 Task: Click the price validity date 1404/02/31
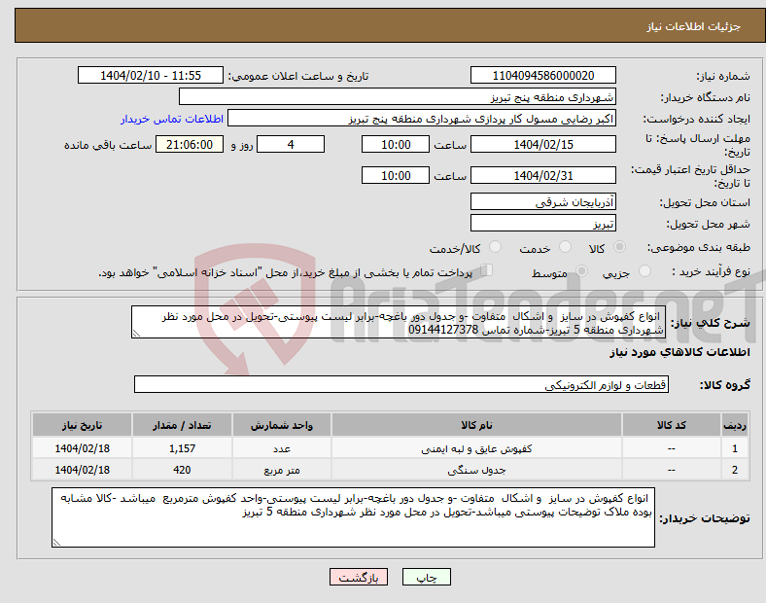coord(542,175)
